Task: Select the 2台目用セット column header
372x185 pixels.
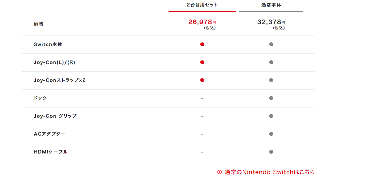Action: (x=202, y=5)
